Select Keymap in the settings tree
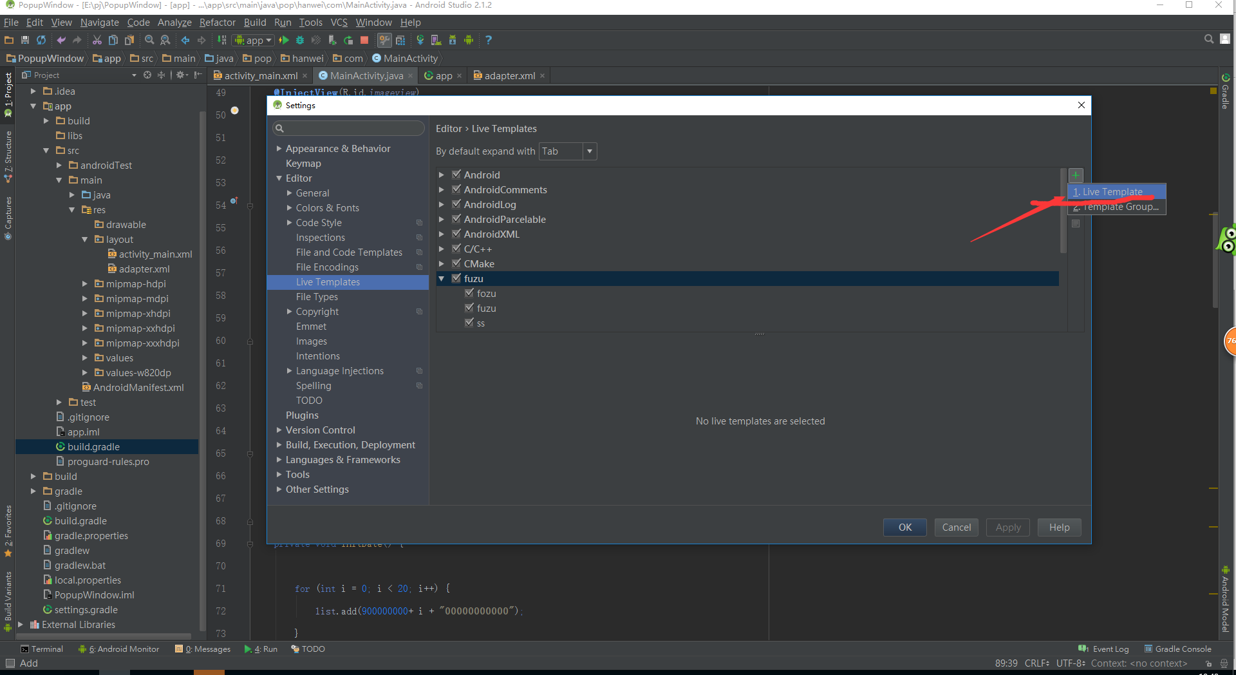The width and height of the screenshot is (1236, 675). [303, 164]
